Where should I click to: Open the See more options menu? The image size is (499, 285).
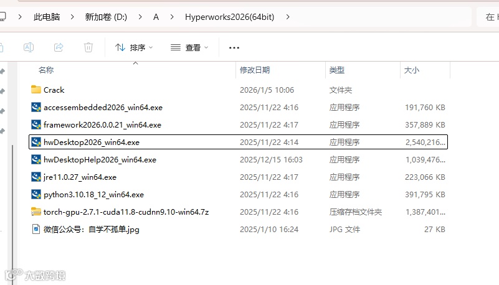coord(234,48)
